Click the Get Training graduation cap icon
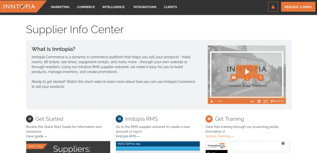The width and height of the screenshot is (317, 153). click(209, 119)
